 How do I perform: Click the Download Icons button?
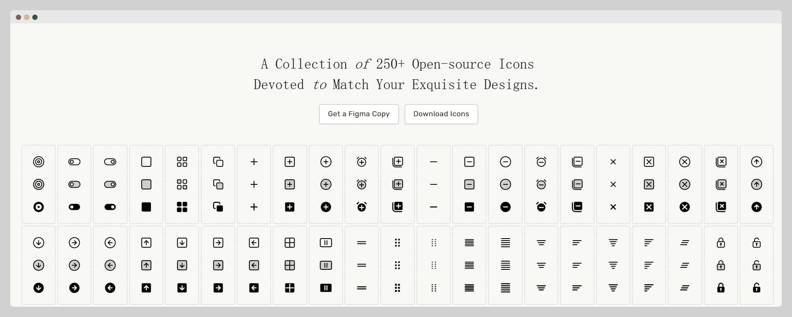pyautogui.click(x=441, y=114)
